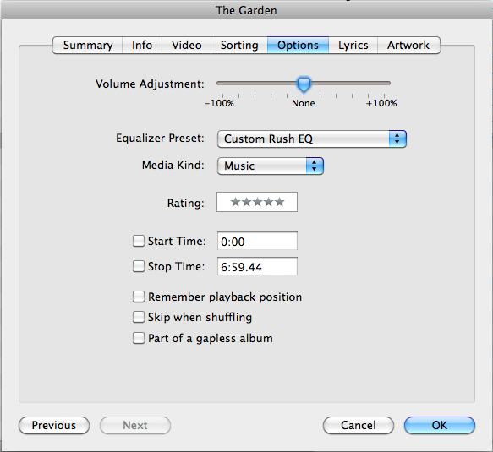
Task: Switch to the Lyrics tab
Action: point(353,46)
